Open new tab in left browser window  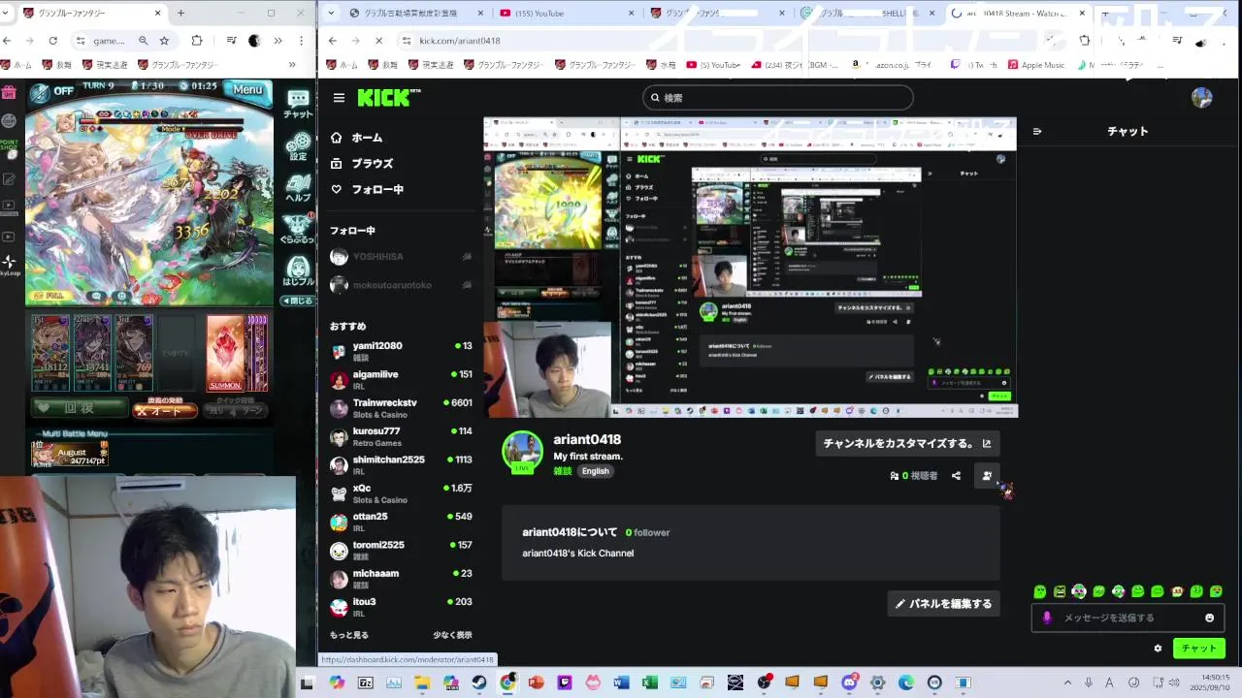tap(180, 13)
